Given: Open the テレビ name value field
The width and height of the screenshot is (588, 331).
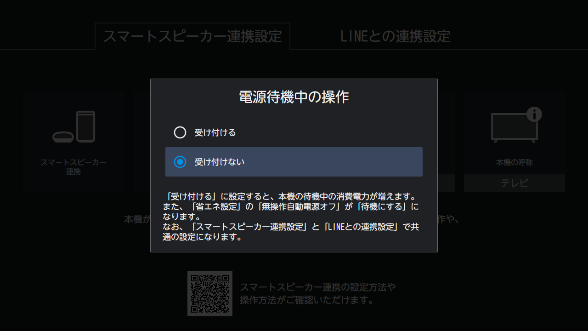Looking at the screenshot, I should click(514, 183).
